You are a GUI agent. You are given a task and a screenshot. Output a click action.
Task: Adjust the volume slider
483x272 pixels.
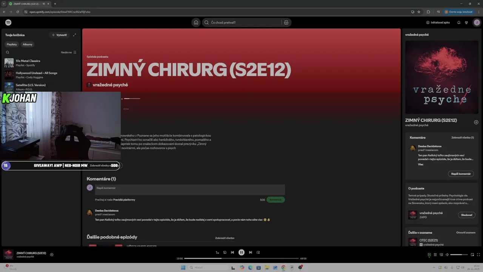[459, 255]
